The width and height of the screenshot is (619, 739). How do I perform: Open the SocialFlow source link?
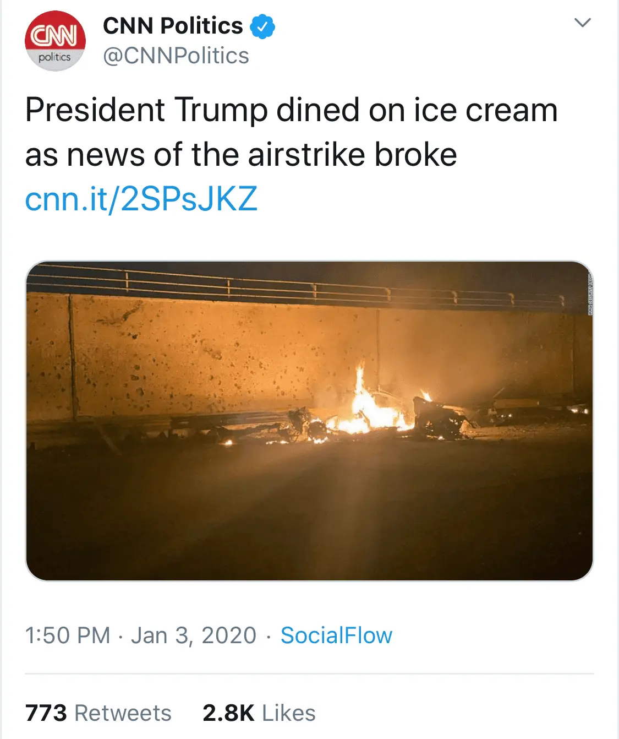[x=336, y=635]
